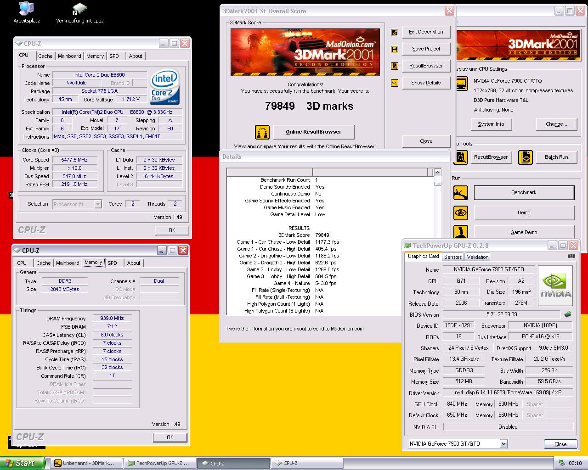Click the system tray icon near clock
The height and width of the screenshot is (470, 588).
(562, 463)
